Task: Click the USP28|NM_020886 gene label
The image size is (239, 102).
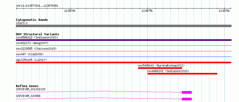Action: coord(28,96)
